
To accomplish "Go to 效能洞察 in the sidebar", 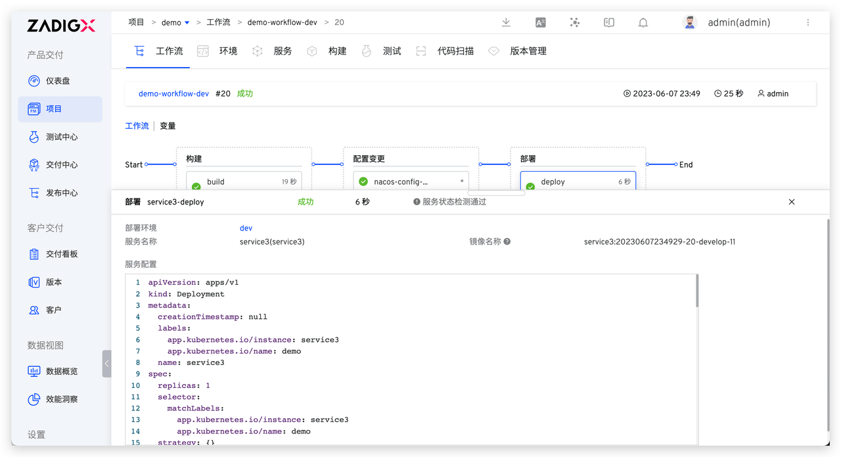I will click(61, 399).
